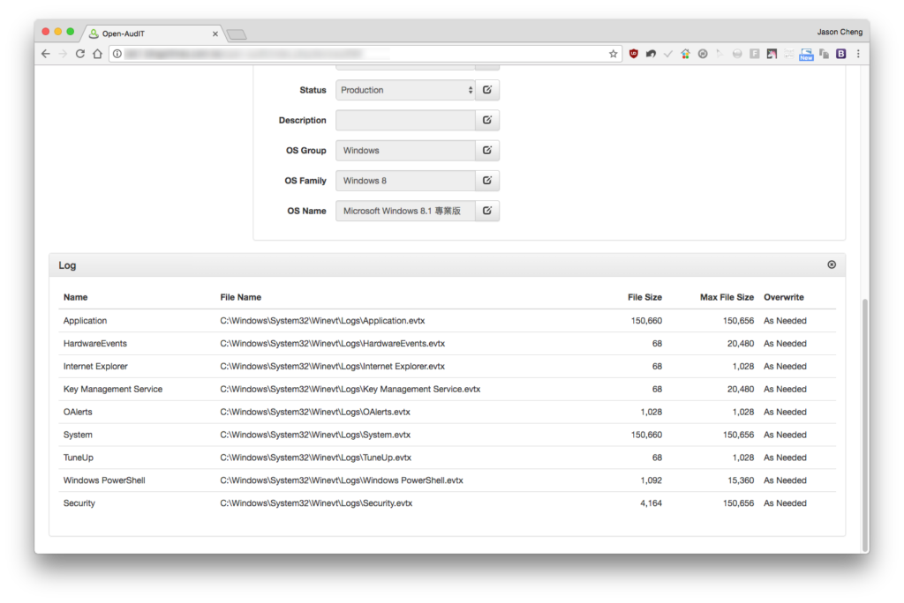
Task: Sort the log table by Name header
Action: pyautogui.click(x=76, y=297)
